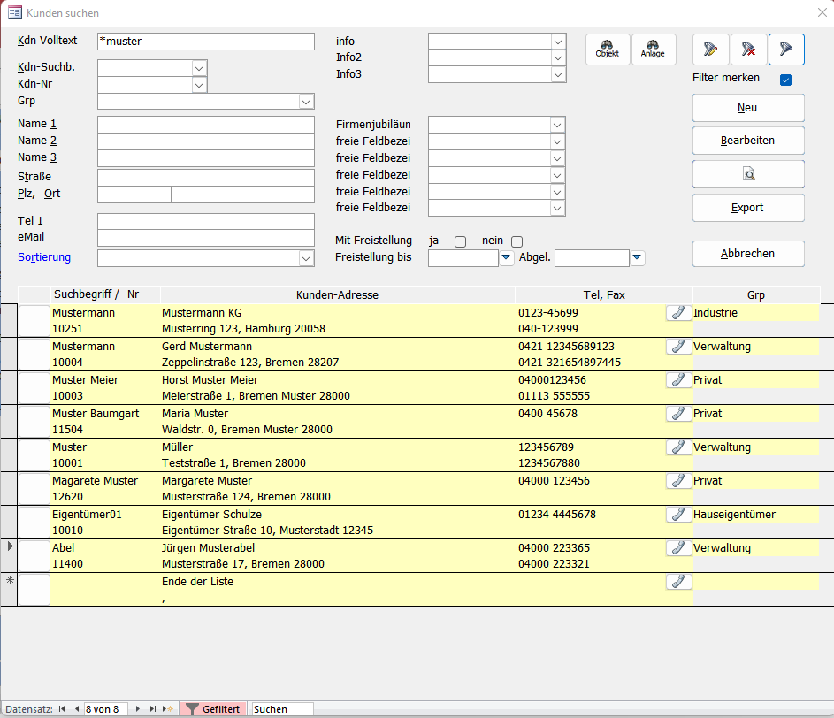Check the Freistellung 'ja' checkbox
The image size is (834, 718).
tap(460, 241)
